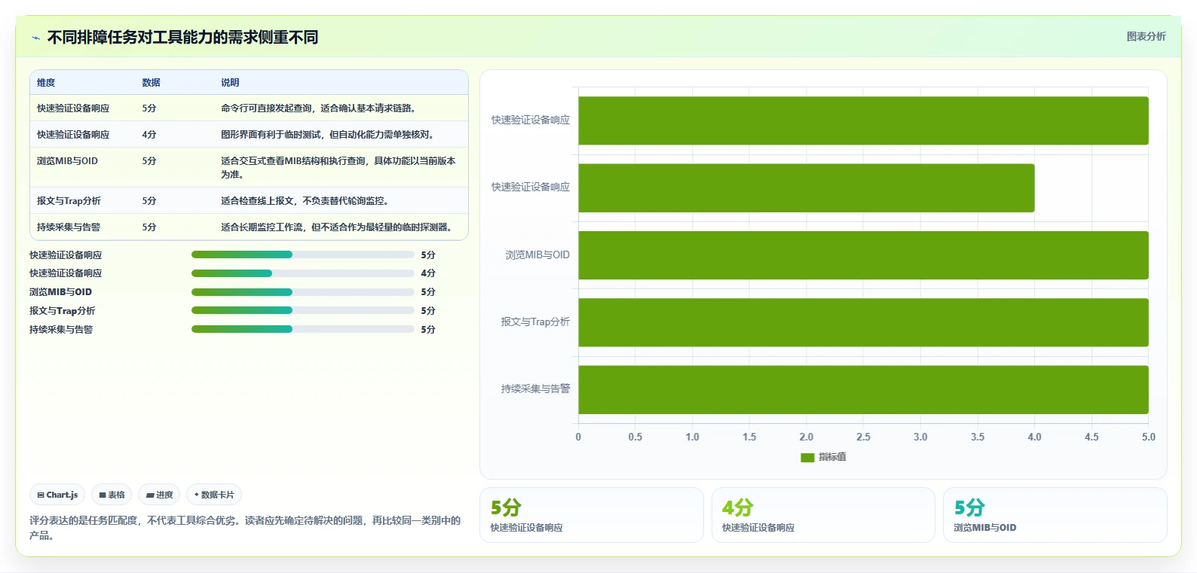Click the 数据卡片 tag pill
The image size is (1197, 573).
point(214,495)
